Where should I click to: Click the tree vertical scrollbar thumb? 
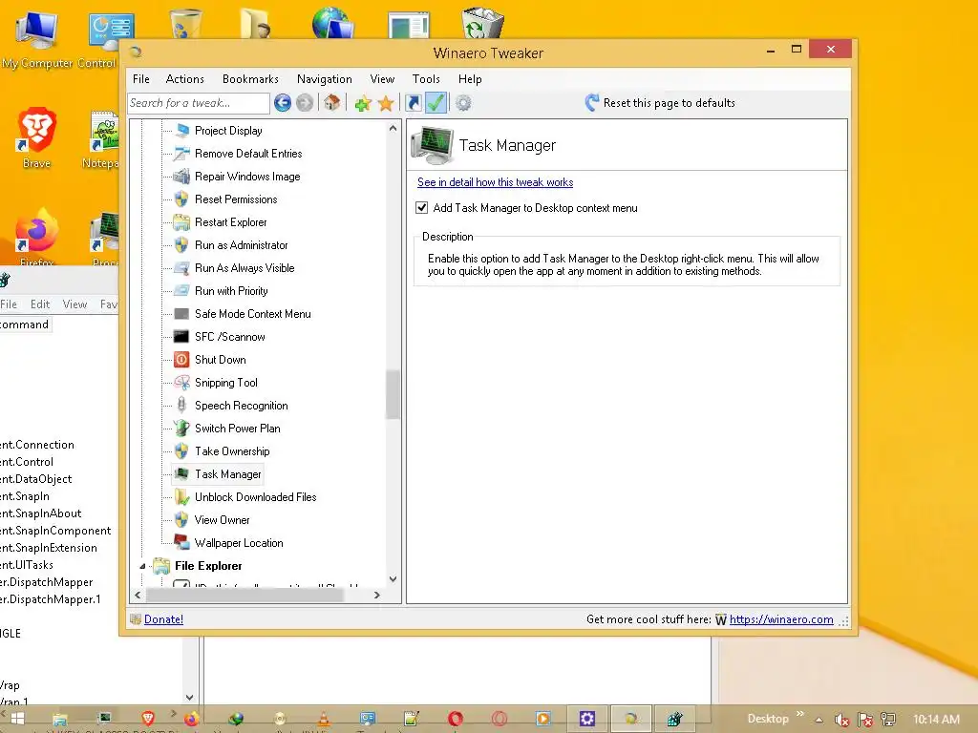[393, 395]
